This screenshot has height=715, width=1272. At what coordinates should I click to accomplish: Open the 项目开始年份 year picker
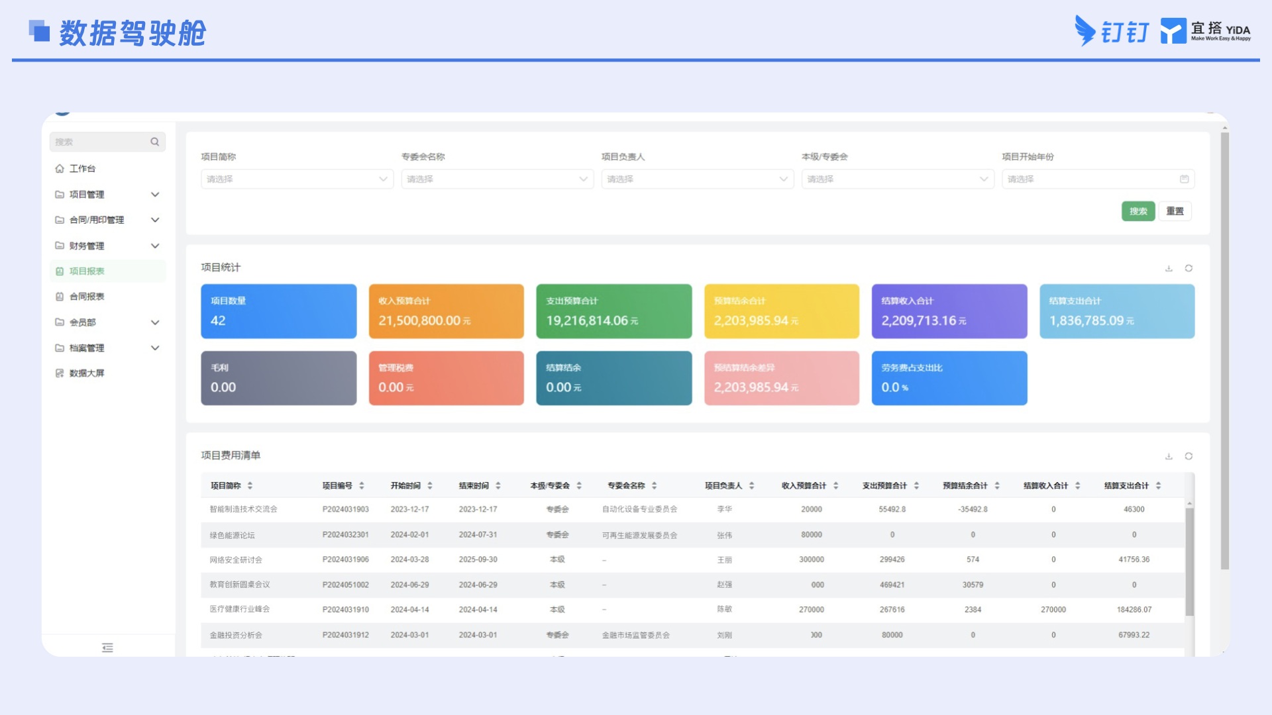(1098, 179)
